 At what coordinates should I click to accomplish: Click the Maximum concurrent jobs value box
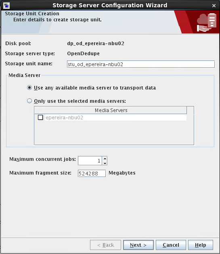tap(90, 161)
